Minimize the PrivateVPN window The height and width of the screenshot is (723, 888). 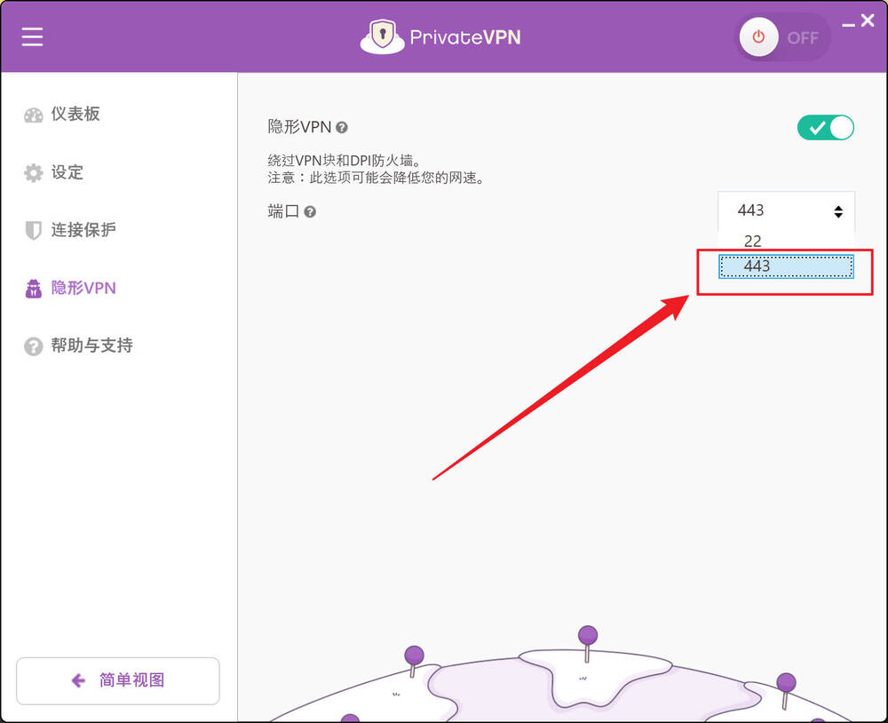tap(848, 24)
